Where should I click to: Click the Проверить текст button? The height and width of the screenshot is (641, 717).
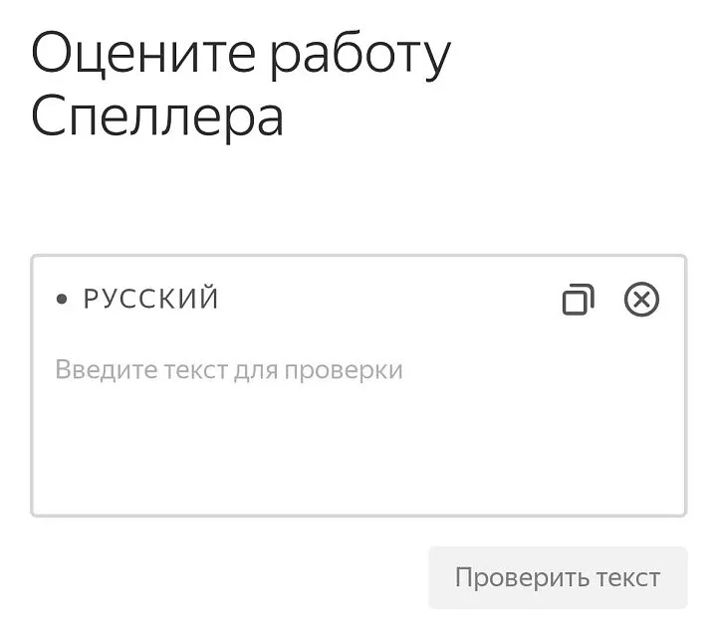[558, 577]
